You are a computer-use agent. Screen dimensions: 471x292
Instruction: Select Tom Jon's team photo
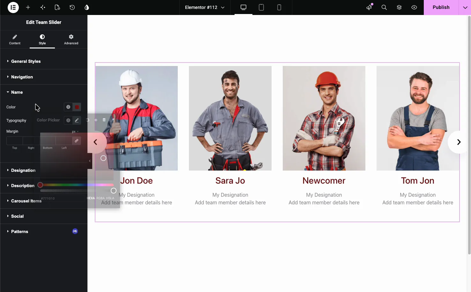coord(418,118)
